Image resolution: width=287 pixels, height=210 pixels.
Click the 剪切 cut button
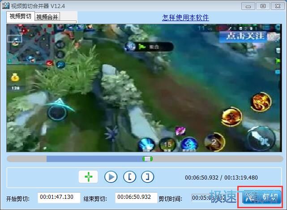(x=261, y=197)
